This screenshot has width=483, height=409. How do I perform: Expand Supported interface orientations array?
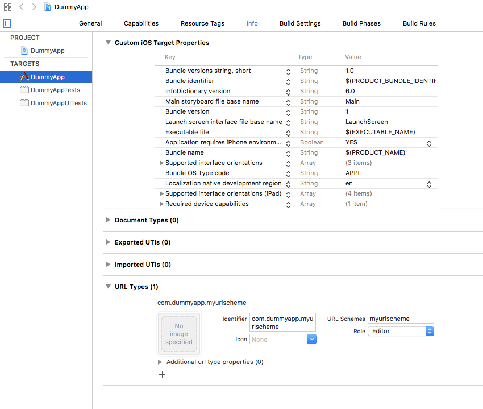[161, 163]
